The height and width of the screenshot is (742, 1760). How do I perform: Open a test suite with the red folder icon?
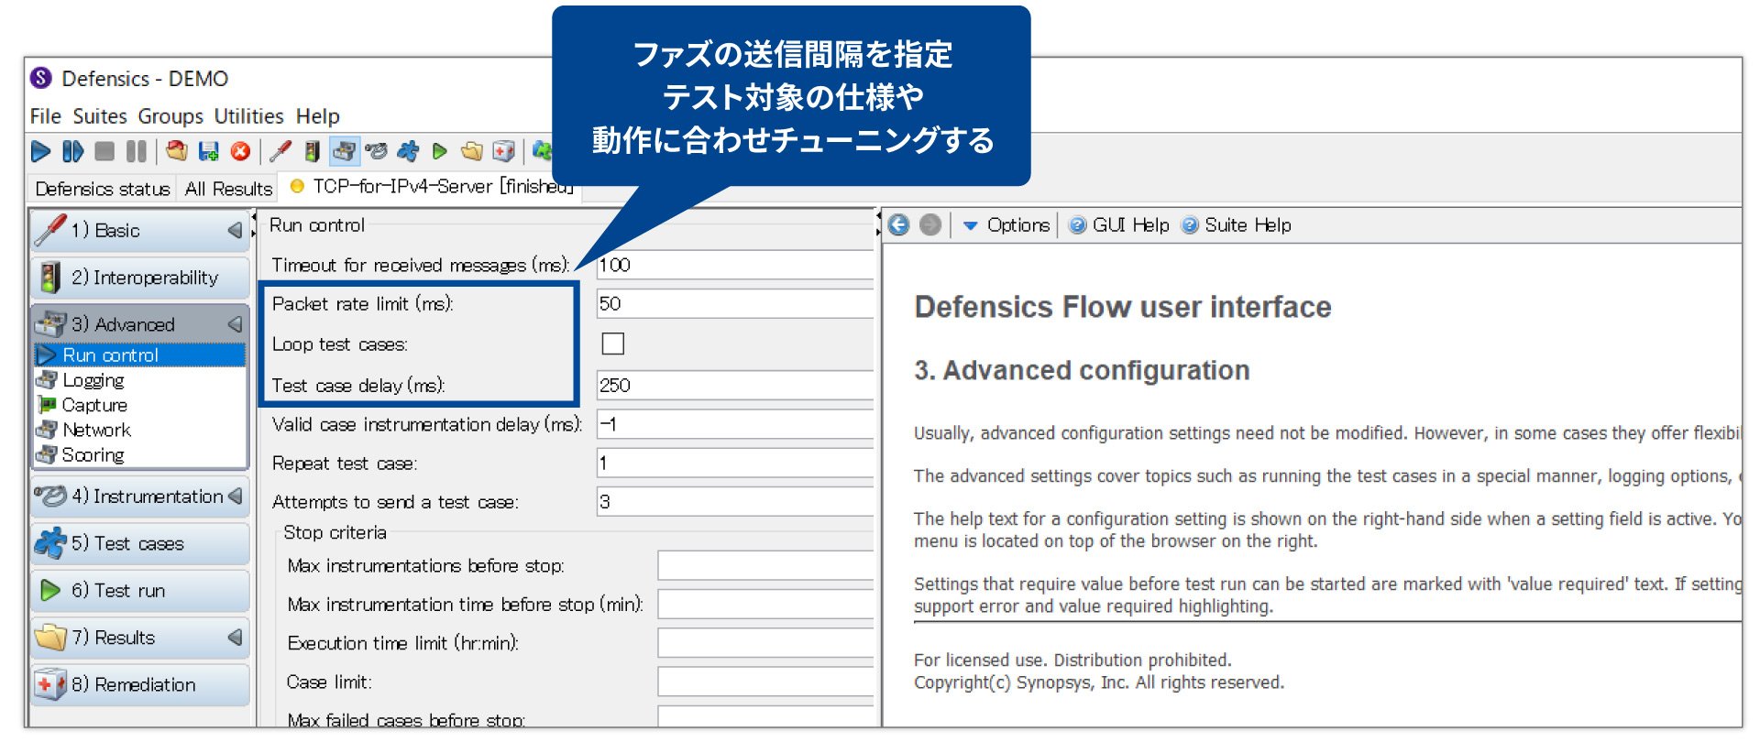tap(177, 151)
